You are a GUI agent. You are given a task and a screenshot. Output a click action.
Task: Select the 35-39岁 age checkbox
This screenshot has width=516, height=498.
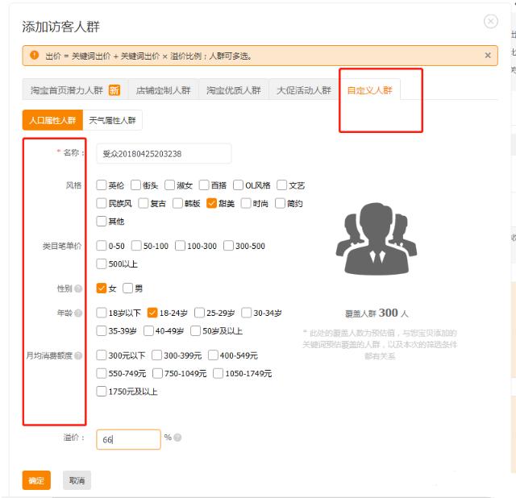[102, 330]
